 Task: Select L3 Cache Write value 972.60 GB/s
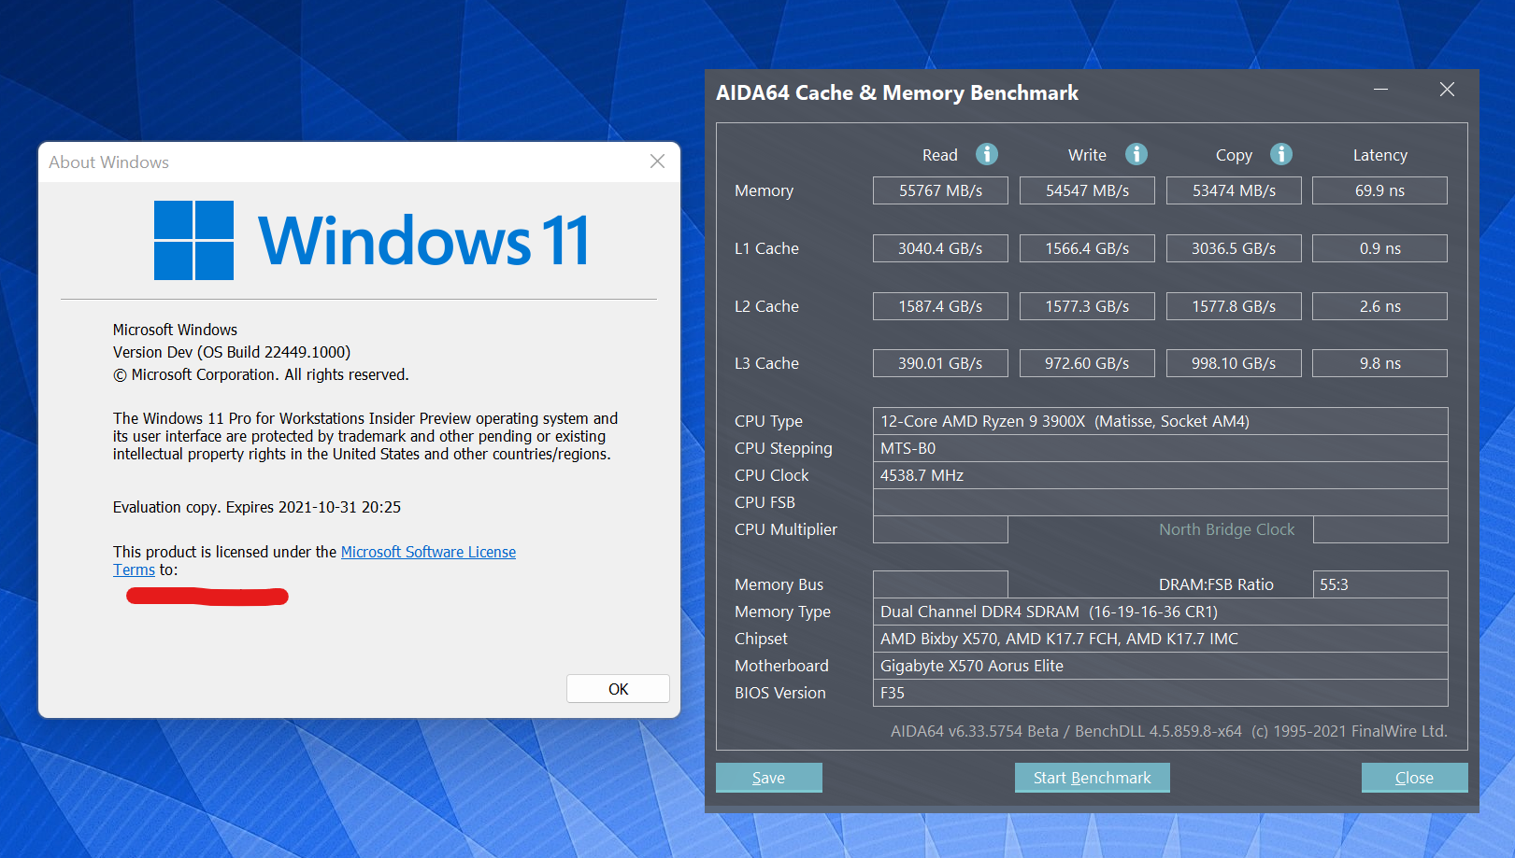pos(1087,363)
